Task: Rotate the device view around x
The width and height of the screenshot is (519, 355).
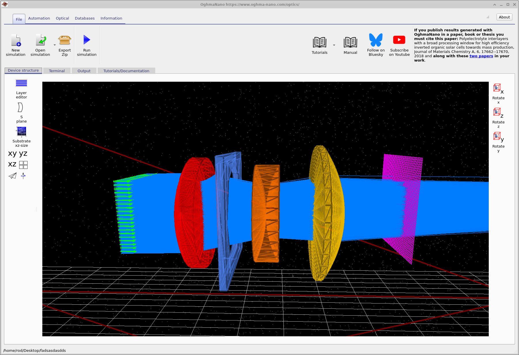Action: point(497,88)
